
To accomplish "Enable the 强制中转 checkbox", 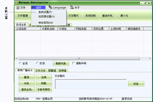I will pyautogui.click(x=74, y=63).
